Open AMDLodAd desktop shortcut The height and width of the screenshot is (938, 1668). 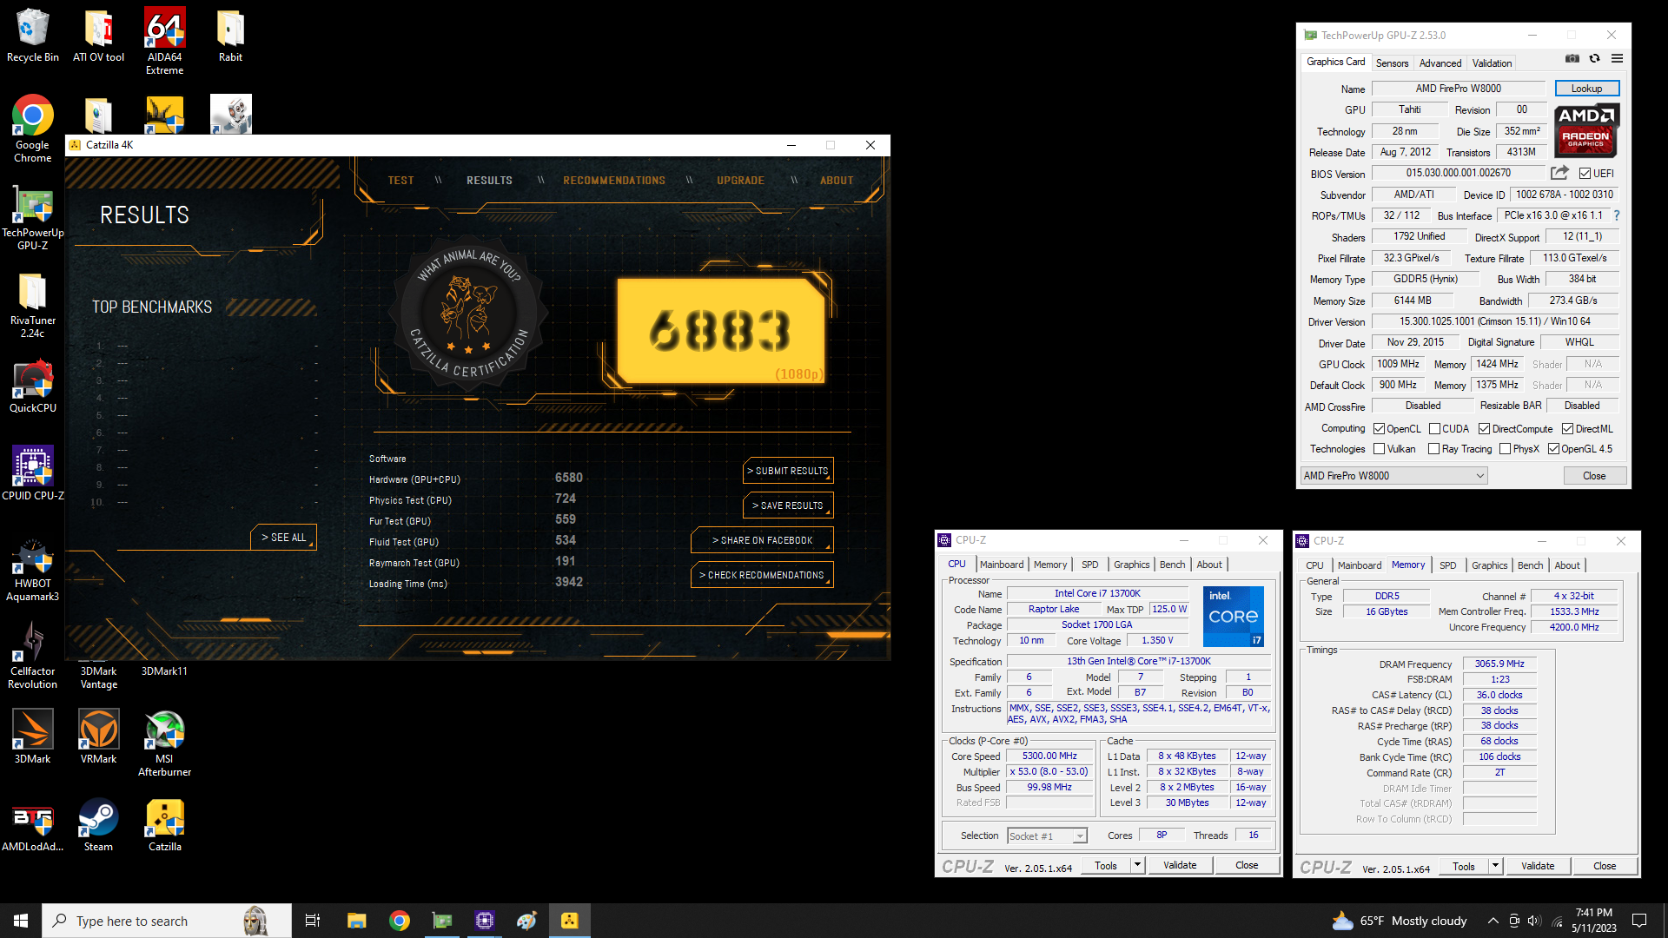(32, 827)
